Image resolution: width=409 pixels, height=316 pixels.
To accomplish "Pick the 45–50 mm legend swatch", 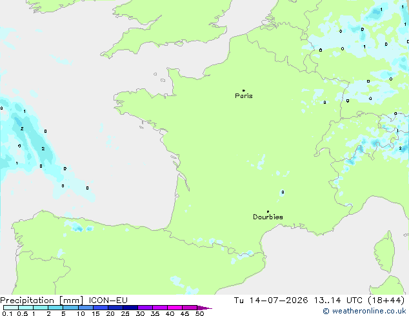I will [190, 308].
